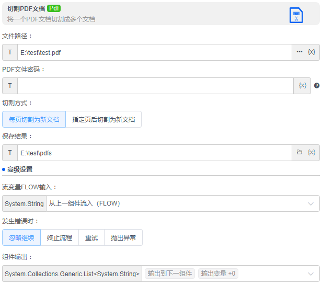Open help question mark beside password field

click(317, 85)
